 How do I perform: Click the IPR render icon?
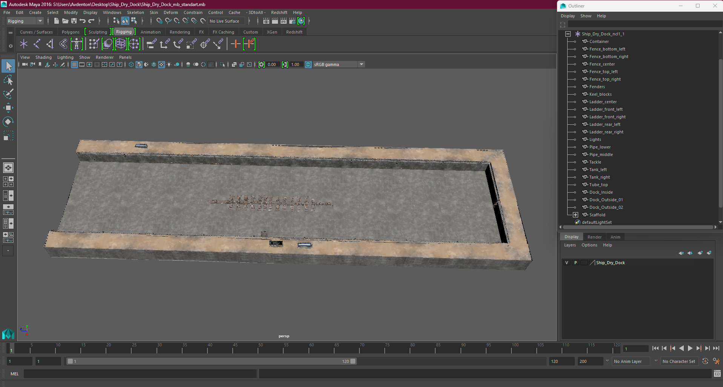point(284,21)
